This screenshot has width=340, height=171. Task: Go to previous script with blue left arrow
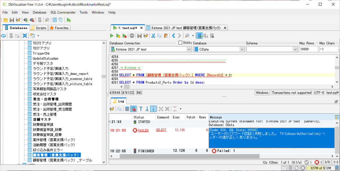pos(173,36)
